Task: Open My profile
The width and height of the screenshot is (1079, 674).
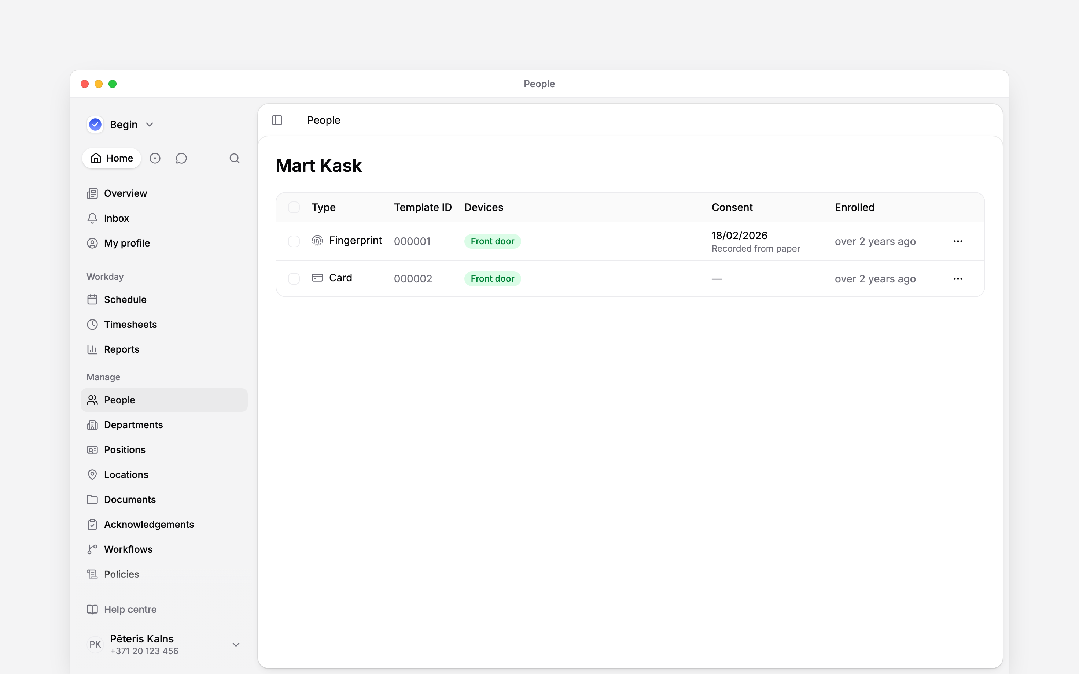Action: pyautogui.click(x=164, y=243)
